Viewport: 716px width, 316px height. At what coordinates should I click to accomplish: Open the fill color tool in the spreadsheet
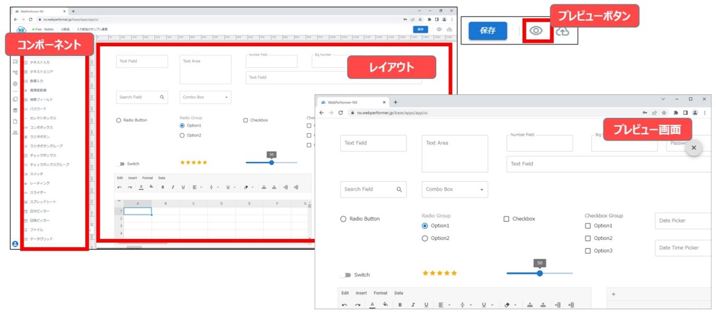[385, 304]
